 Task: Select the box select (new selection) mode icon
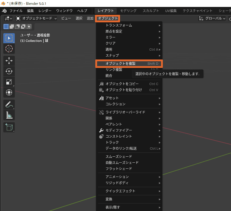[6, 27]
